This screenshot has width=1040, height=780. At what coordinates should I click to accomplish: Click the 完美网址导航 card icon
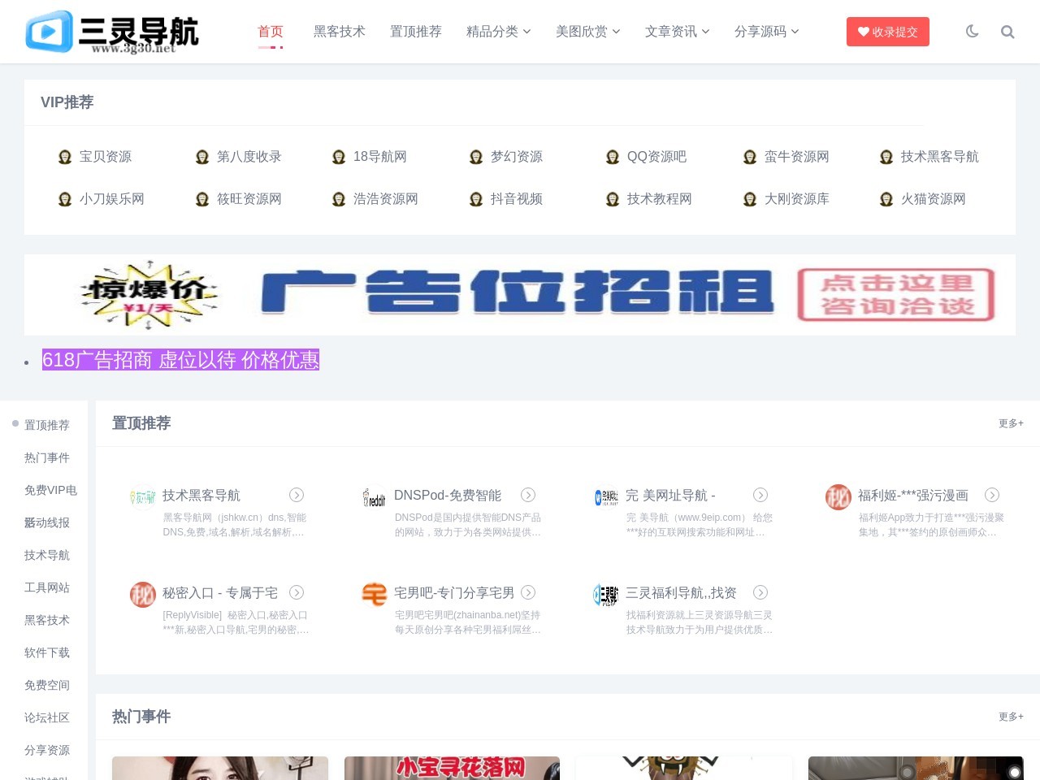[605, 497]
